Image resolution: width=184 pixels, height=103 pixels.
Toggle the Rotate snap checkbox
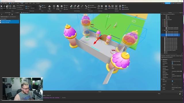click(26, 6)
